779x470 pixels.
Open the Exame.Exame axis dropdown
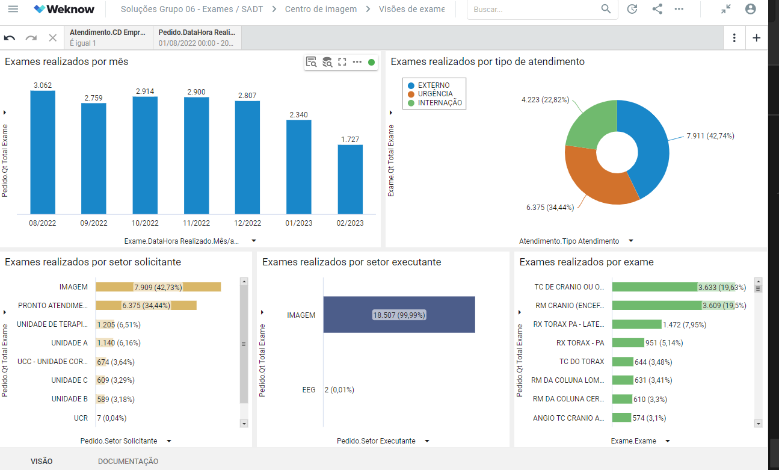[668, 441]
